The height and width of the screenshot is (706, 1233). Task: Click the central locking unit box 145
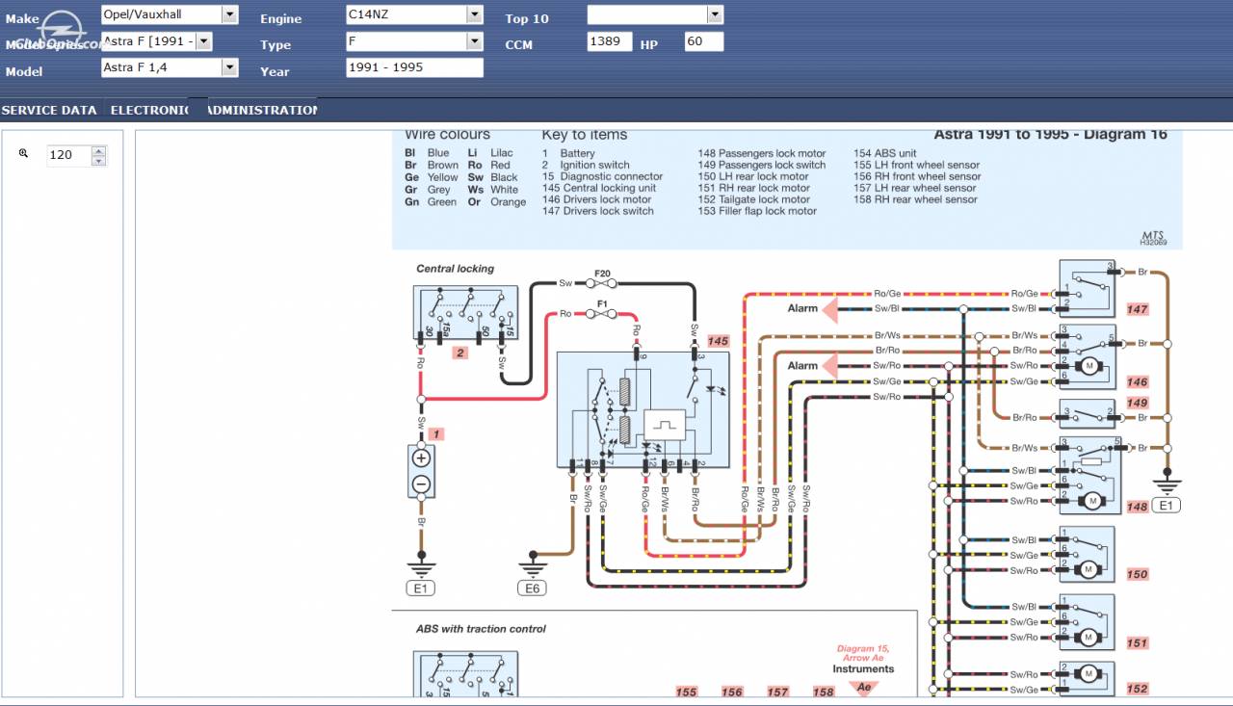click(x=643, y=409)
